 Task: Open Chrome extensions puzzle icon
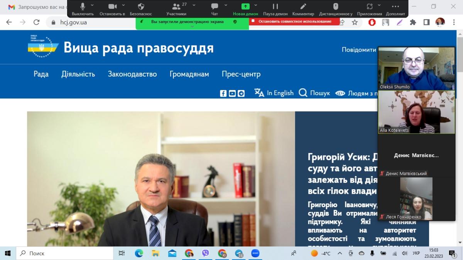[413, 22]
